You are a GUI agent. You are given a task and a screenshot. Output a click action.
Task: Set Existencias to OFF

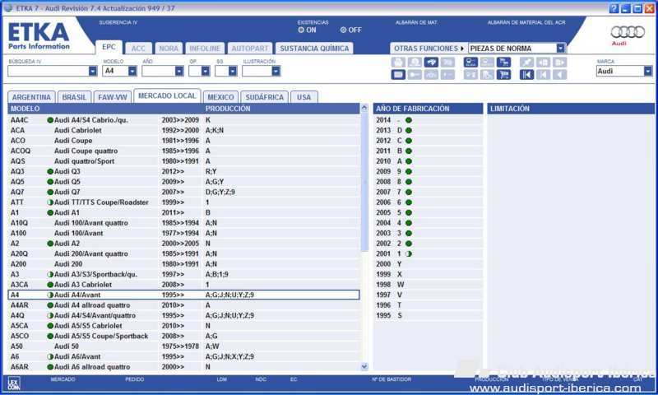(343, 30)
